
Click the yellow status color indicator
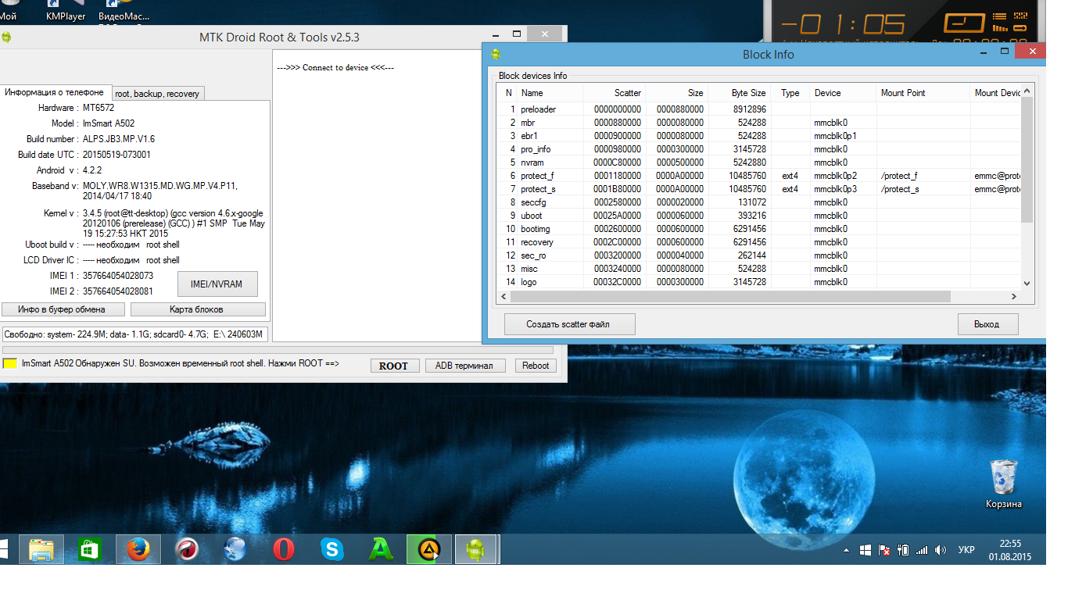tap(10, 364)
